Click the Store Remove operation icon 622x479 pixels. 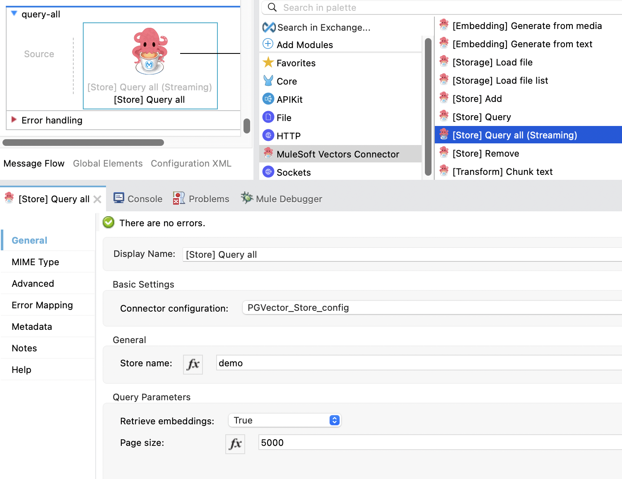coord(444,152)
